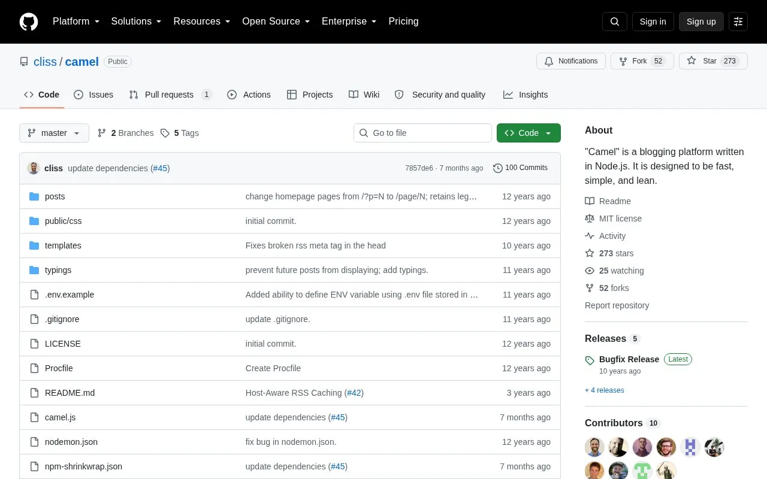Click the file icon beside camel.js
Viewport: 767px width, 479px height.
tap(34, 417)
